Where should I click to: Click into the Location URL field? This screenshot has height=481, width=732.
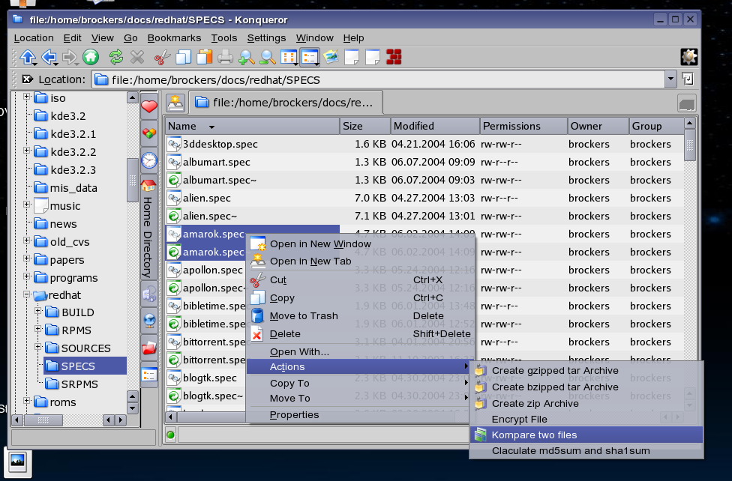[378, 79]
